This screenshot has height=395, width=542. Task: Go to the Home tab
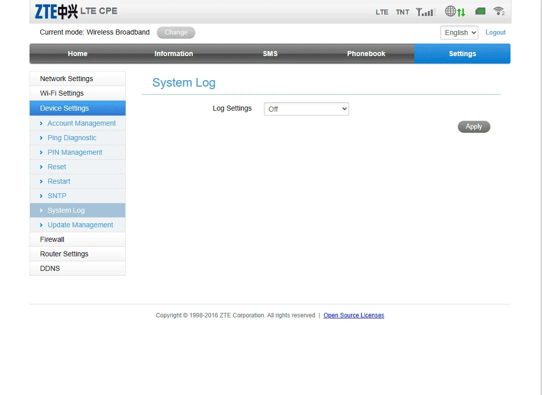coord(78,54)
